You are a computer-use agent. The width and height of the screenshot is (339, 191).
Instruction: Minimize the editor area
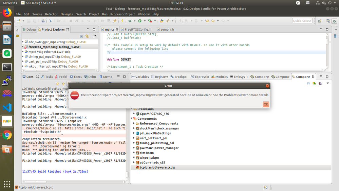[321, 29]
